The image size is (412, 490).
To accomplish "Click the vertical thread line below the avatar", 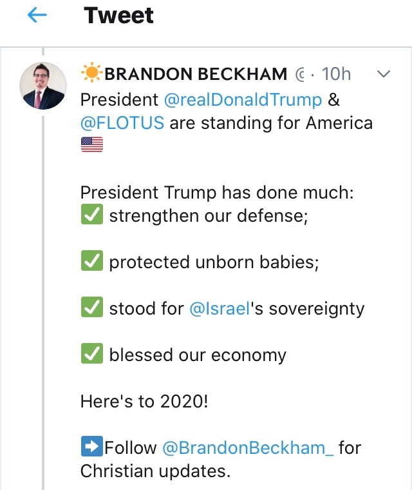I will click(x=43, y=290).
